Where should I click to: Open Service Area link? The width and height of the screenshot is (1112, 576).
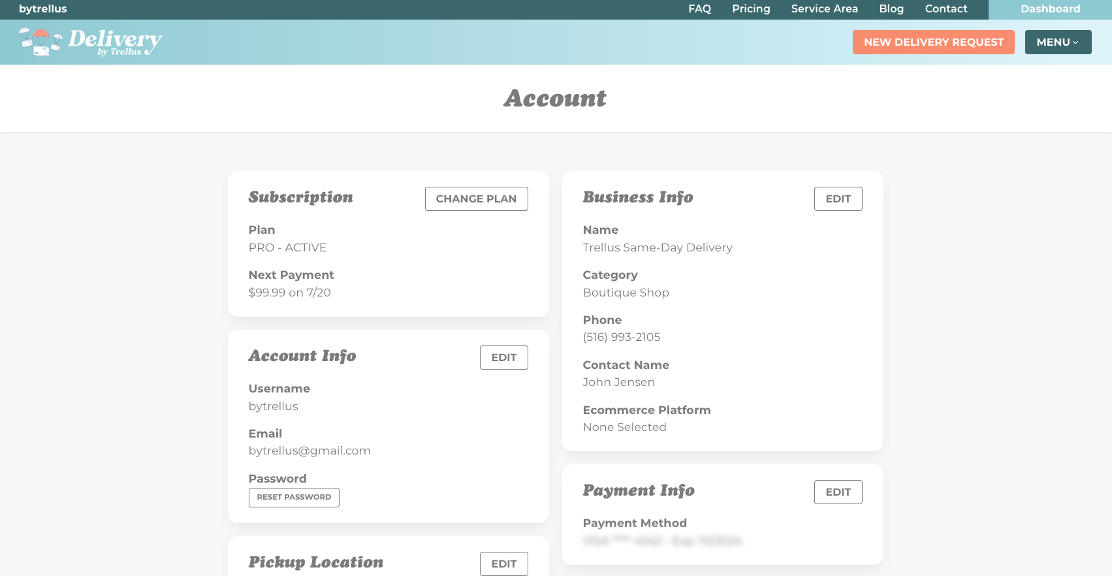point(824,8)
